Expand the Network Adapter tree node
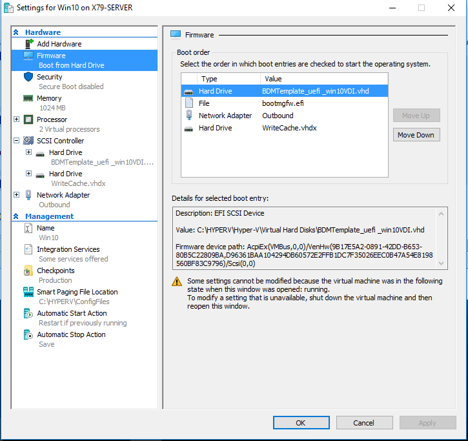The height and width of the screenshot is (441, 468). point(17,195)
